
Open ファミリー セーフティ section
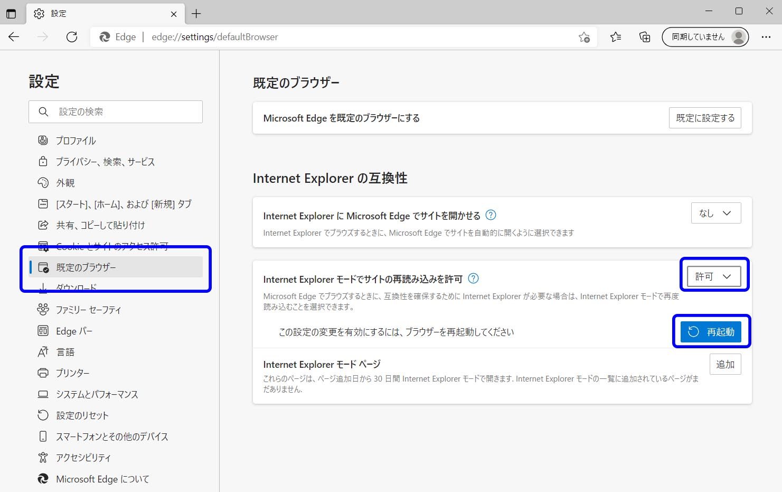[116, 310]
